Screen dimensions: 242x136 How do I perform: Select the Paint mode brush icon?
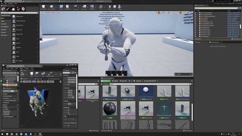[x=8, y=9]
